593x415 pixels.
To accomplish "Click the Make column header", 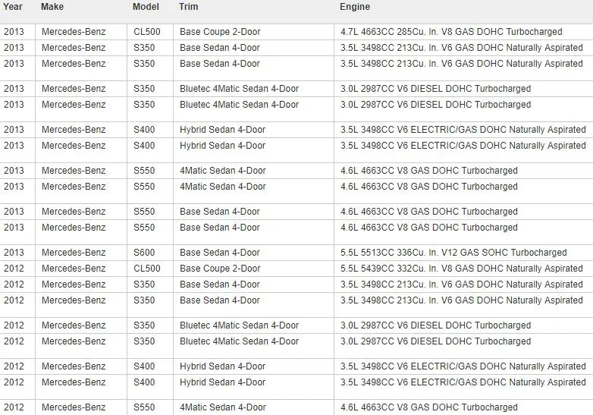I will tap(52, 7).
